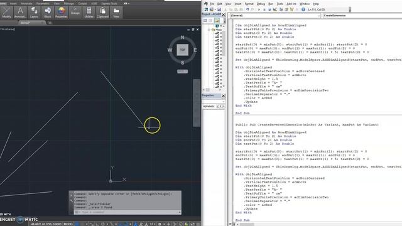Click View Object icon in Project pane
Screen dimensions: 402x226
[x=210, y=21]
